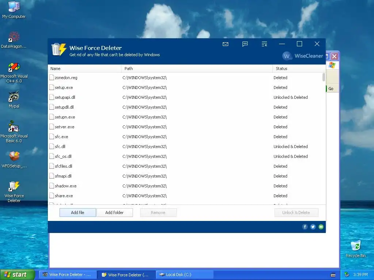Sort list by the Path column header

click(x=197, y=69)
